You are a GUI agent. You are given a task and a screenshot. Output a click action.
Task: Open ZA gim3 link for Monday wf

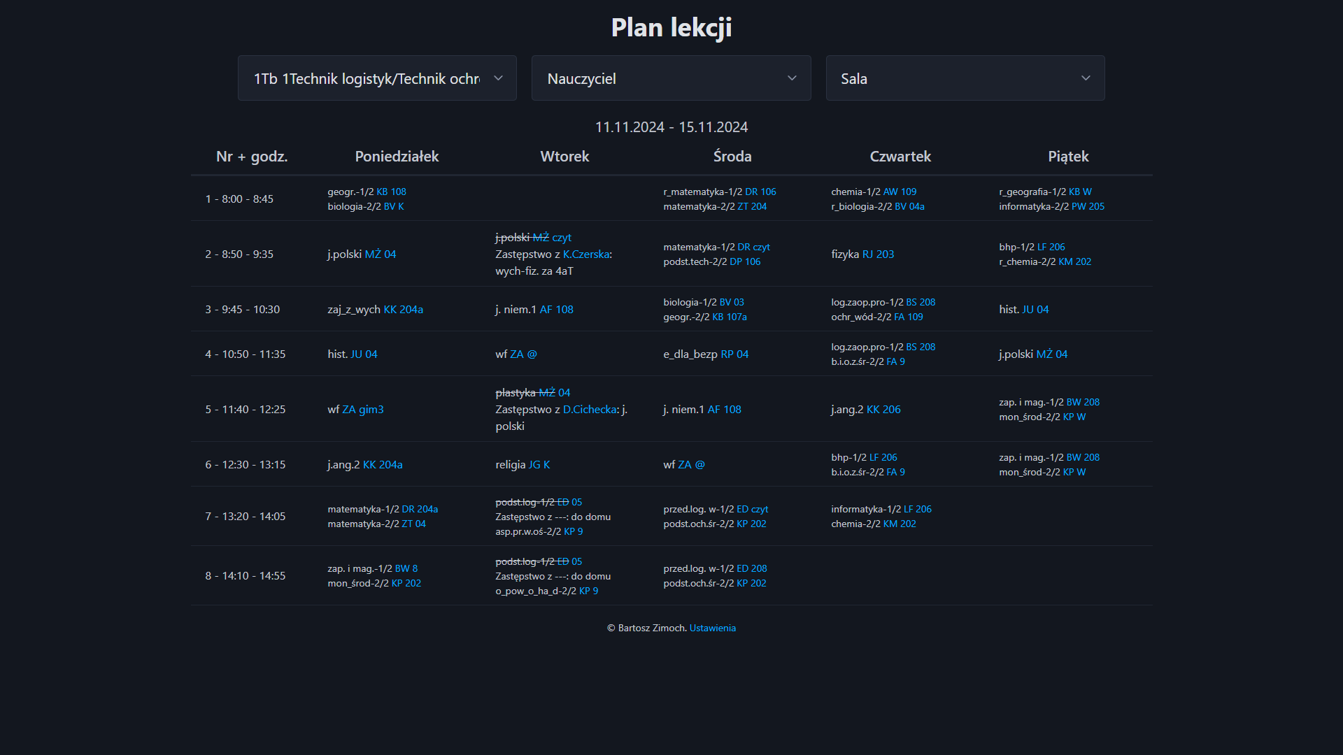362,409
